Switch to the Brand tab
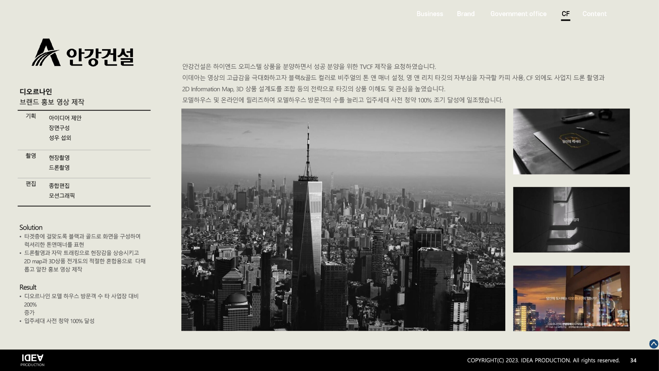Viewport: 659px width, 371px height. pyautogui.click(x=465, y=14)
